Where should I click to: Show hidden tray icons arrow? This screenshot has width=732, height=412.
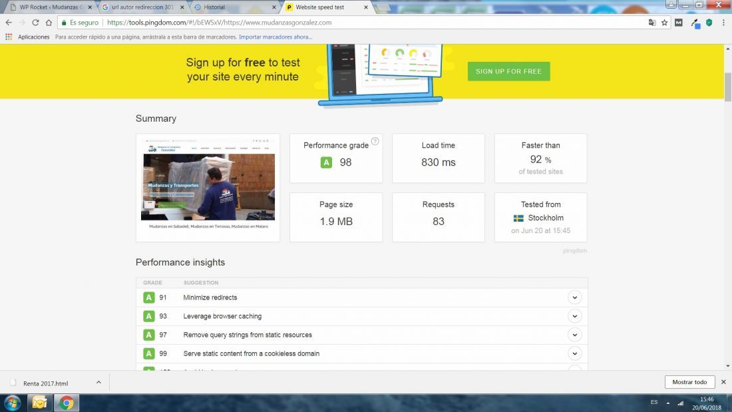coord(668,403)
